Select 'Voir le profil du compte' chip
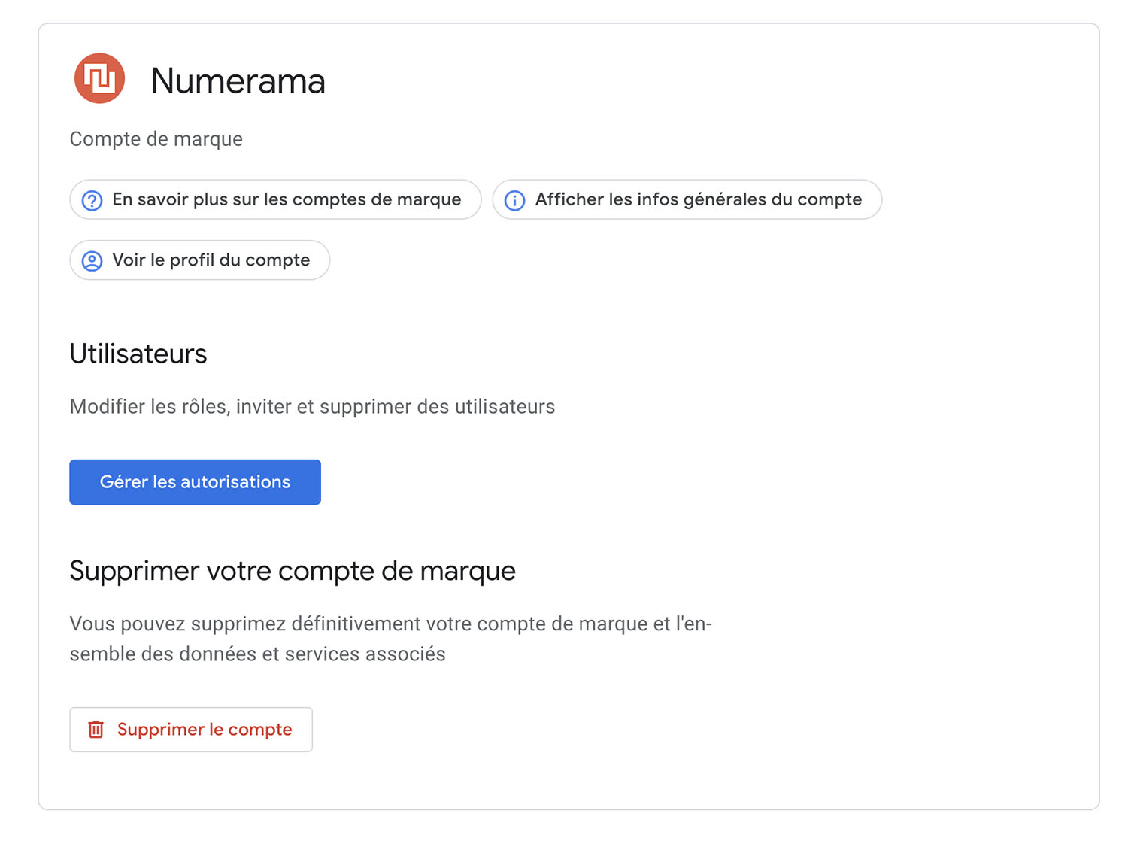Viewport: 1128px width, 847px height. [199, 260]
